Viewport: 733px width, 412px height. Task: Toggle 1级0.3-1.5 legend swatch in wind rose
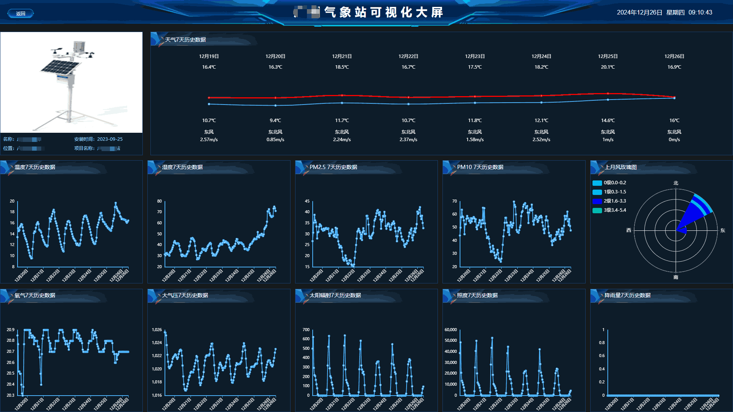(597, 192)
